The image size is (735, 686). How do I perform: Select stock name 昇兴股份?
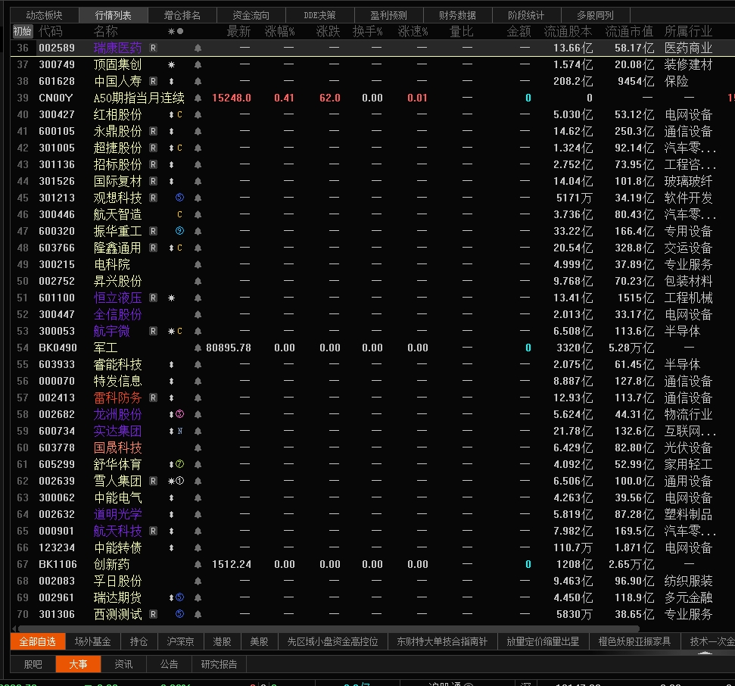(x=117, y=282)
